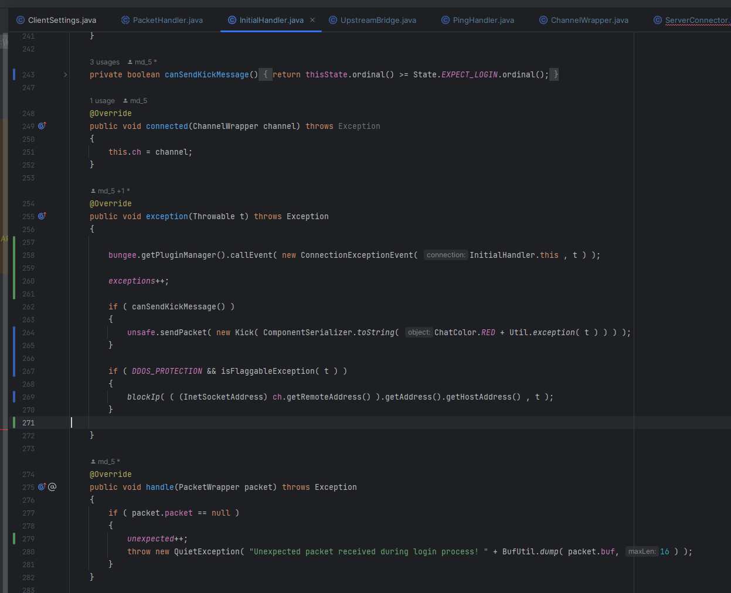Open the 1 usage hint above the connected method
Viewport: 731px width, 593px height.
[102, 100]
